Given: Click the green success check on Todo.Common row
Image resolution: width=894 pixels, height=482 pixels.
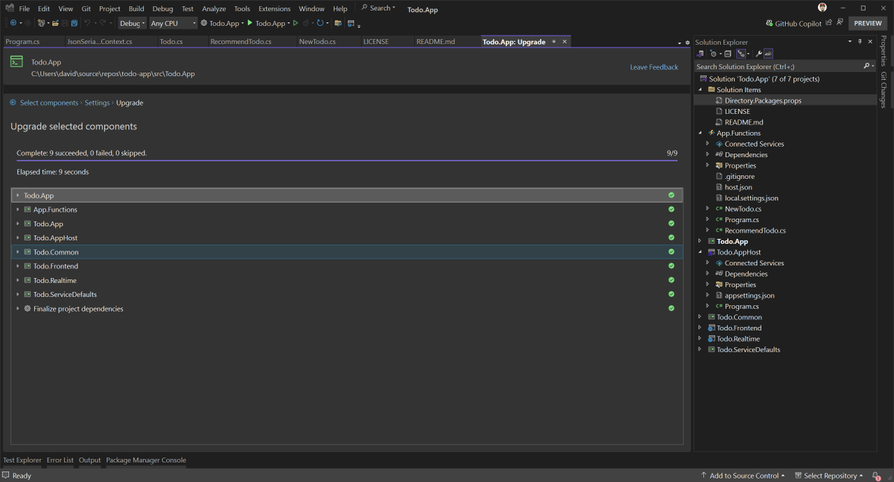Looking at the screenshot, I should tap(671, 252).
